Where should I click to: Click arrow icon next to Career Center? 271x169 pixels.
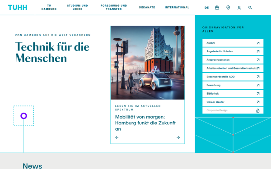tap(258, 102)
